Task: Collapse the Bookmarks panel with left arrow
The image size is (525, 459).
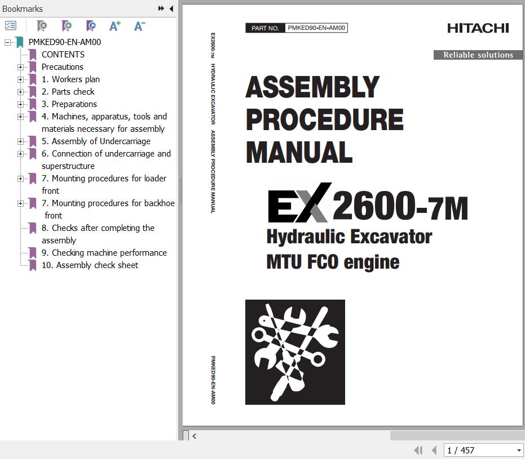Action: [171, 8]
